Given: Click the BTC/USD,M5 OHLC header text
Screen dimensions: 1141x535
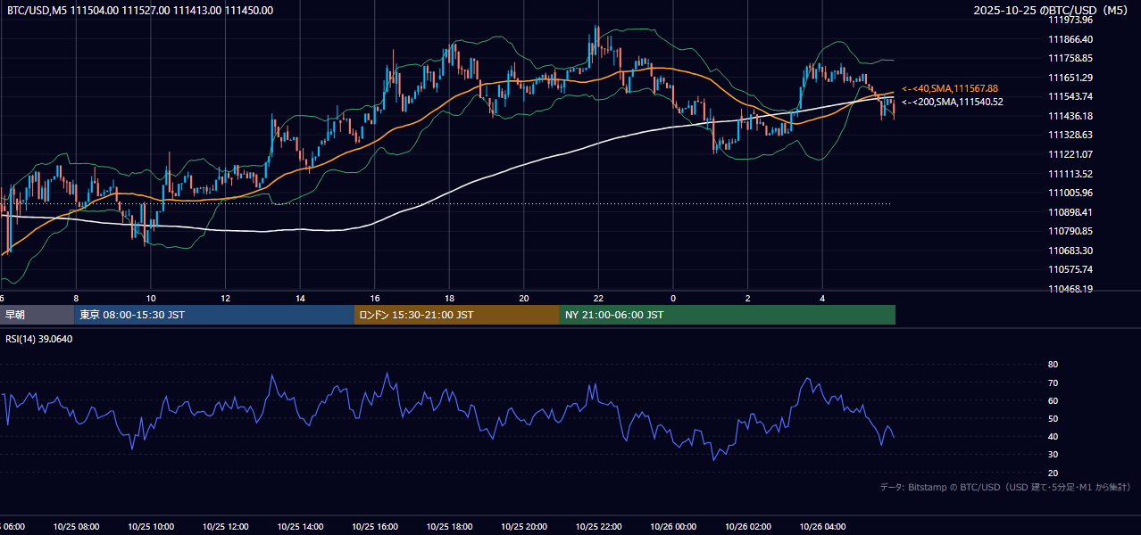Looking at the screenshot, I should pos(140,11).
